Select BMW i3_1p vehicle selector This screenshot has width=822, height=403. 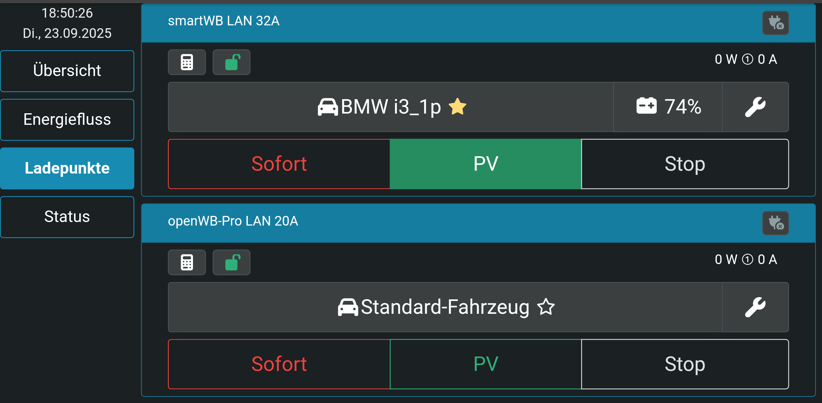point(390,107)
